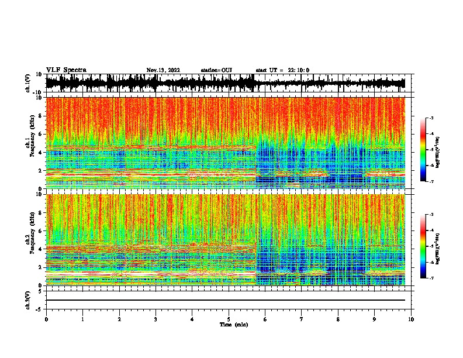Click the "-3" label on ch.1 colorbar
The width and height of the screenshot is (463, 358).
(x=431, y=118)
